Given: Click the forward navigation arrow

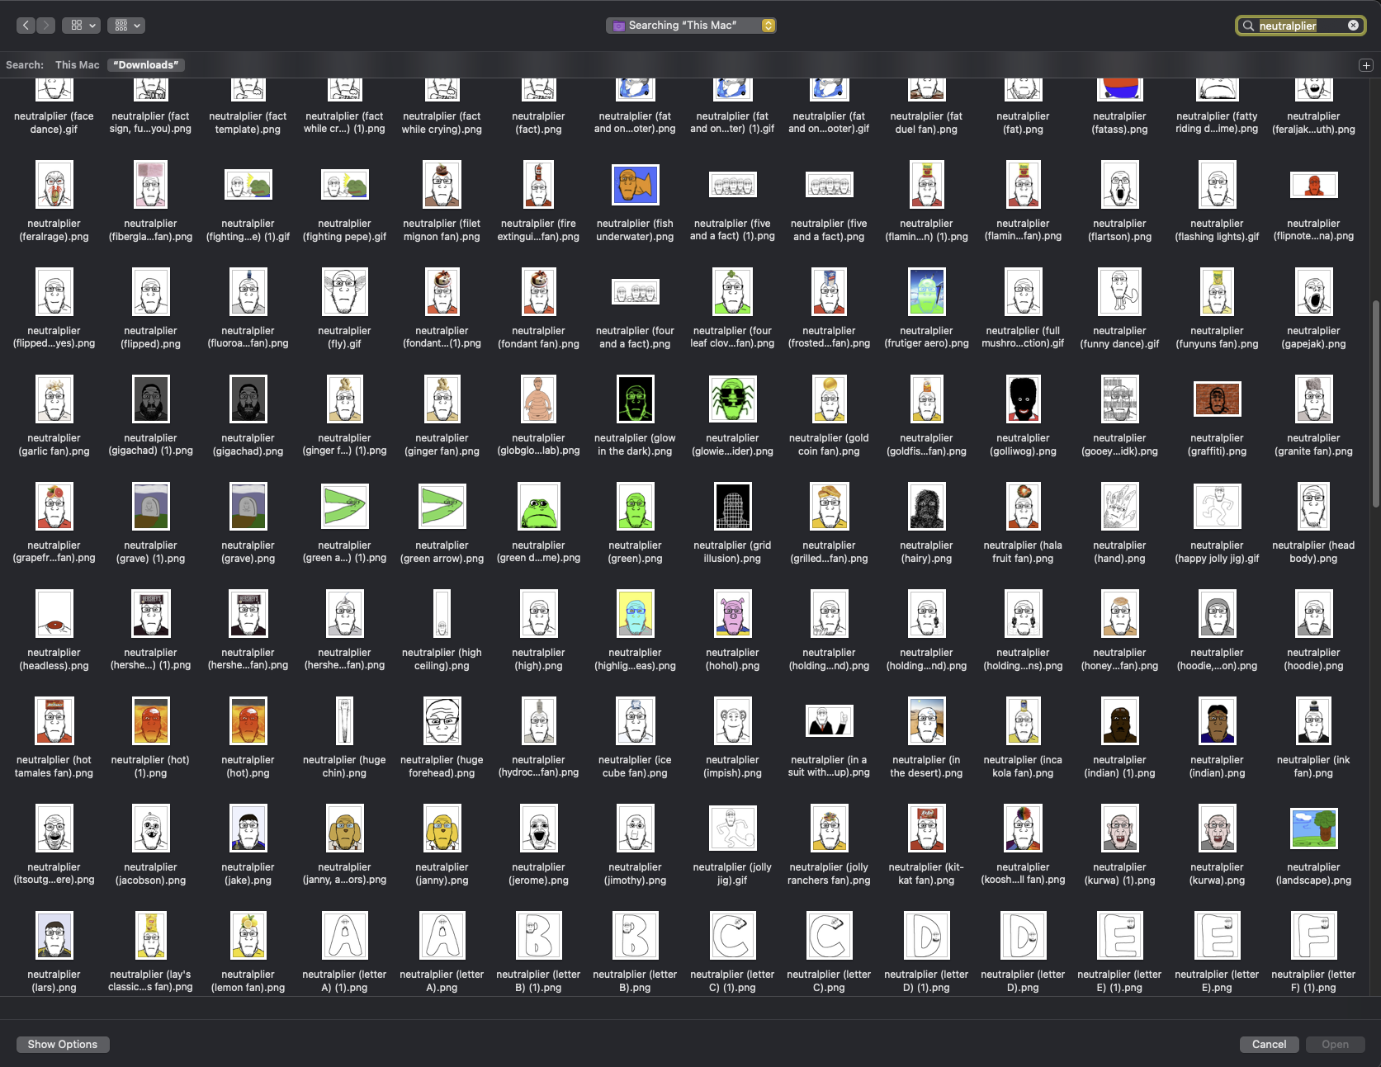Looking at the screenshot, I should (x=46, y=26).
